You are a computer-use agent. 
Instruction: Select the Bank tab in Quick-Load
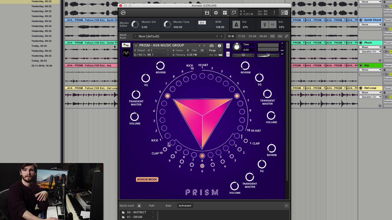click(x=168, y=206)
